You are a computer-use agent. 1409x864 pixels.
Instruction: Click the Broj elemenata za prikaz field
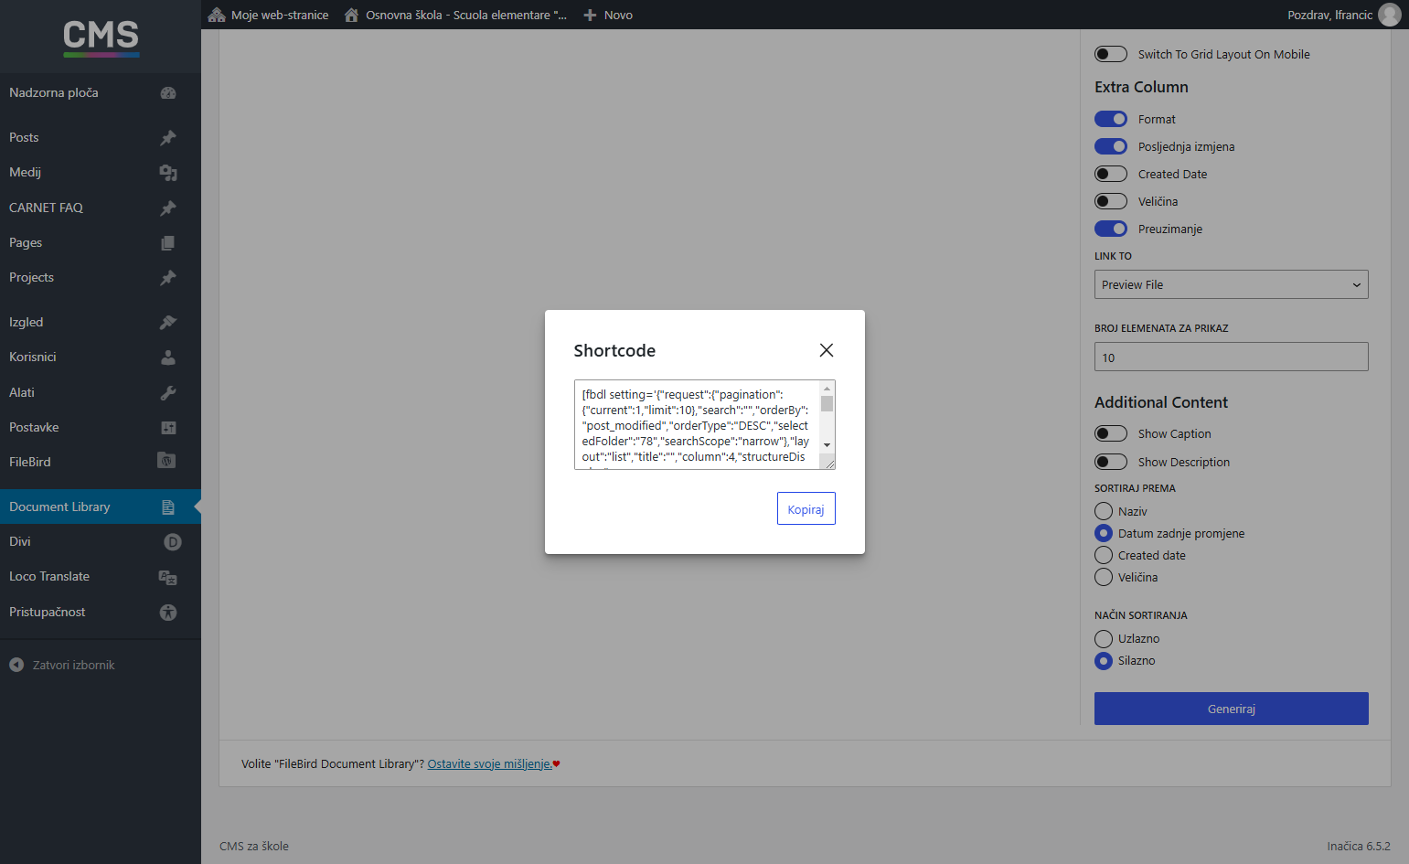click(1231, 357)
